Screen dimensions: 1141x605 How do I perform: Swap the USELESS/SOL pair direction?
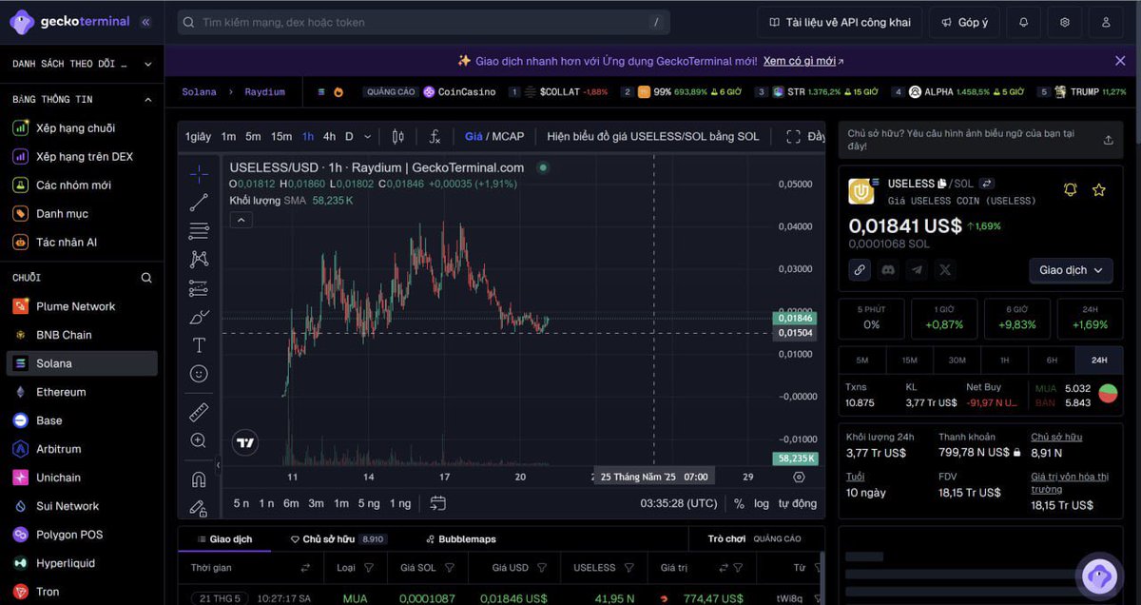click(987, 184)
